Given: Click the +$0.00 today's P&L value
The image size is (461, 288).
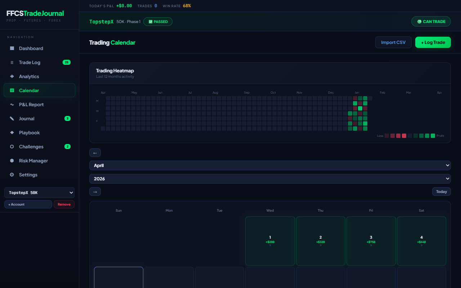Looking at the screenshot, I should pos(124,6).
